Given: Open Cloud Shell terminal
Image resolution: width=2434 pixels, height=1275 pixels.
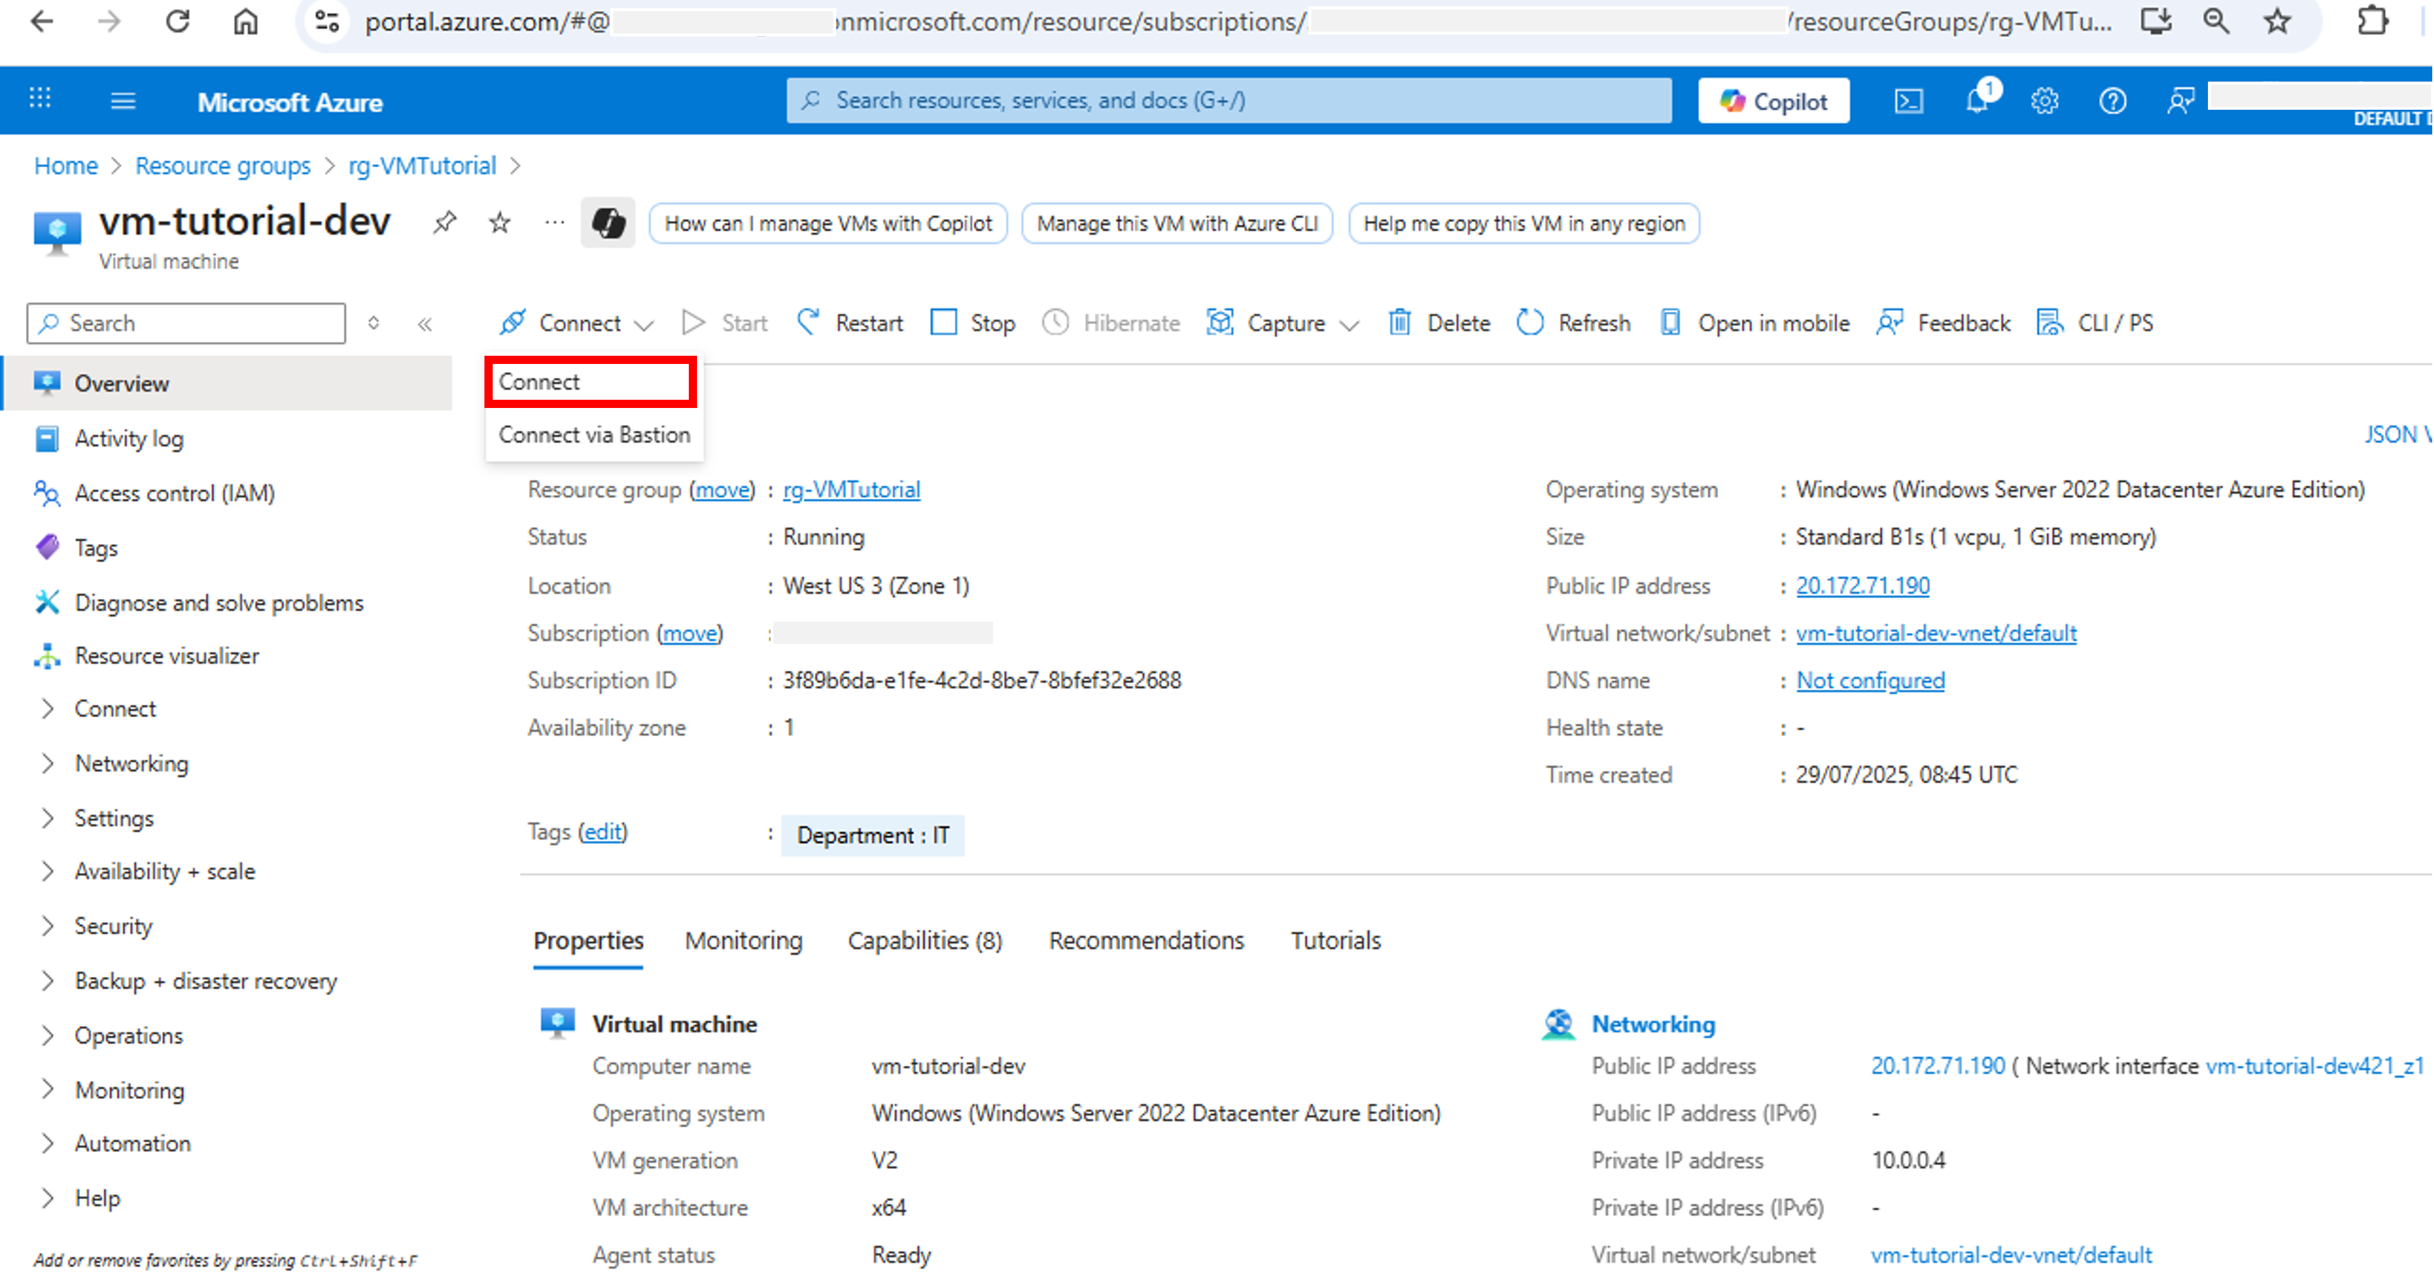Looking at the screenshot, I should [1908, 100].
